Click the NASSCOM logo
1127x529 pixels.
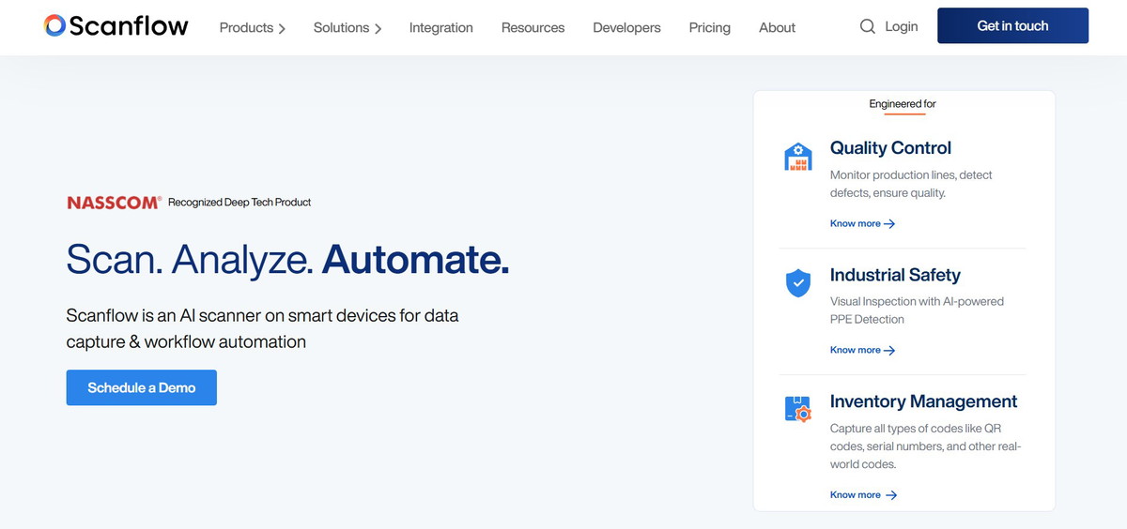pos(115,202)
